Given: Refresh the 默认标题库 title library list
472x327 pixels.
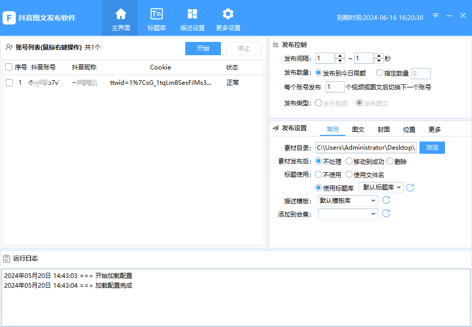Looking at the screenshot, I should (x=410, y=187).
